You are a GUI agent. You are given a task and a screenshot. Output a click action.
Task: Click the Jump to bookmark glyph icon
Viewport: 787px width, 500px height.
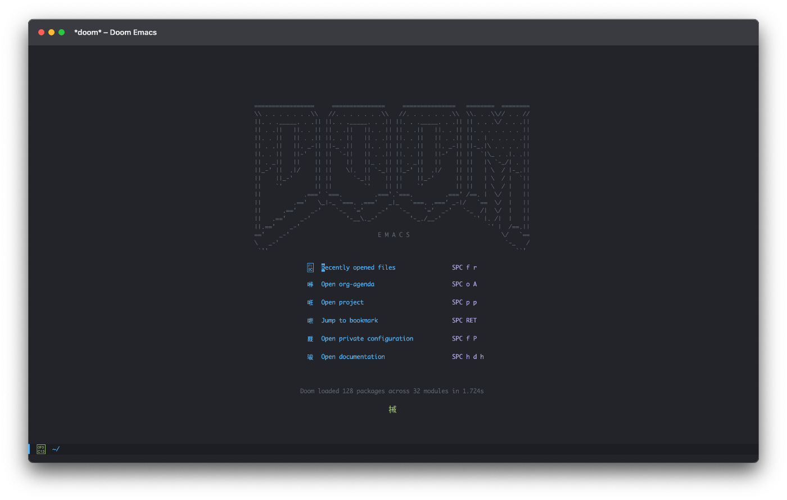309,320
